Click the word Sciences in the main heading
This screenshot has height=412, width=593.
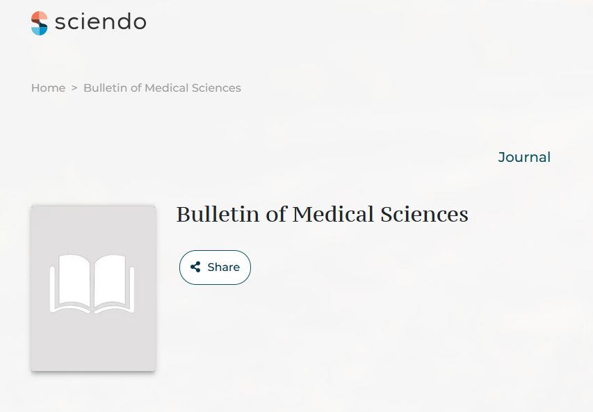(424, 214)
